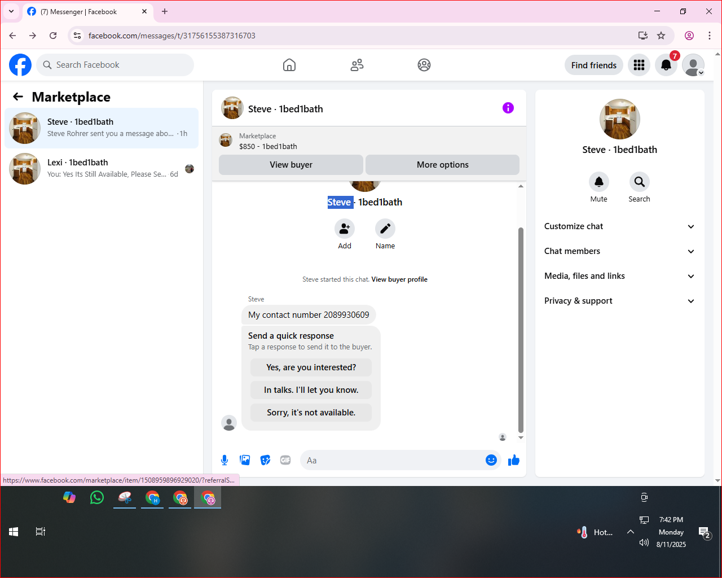
Task: Open the Chrome profile icon
Action: (689, 36)
